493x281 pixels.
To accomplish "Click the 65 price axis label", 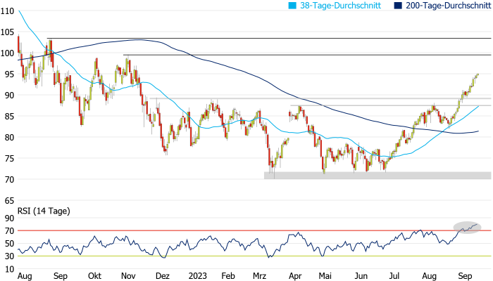I will coord(8,200).
